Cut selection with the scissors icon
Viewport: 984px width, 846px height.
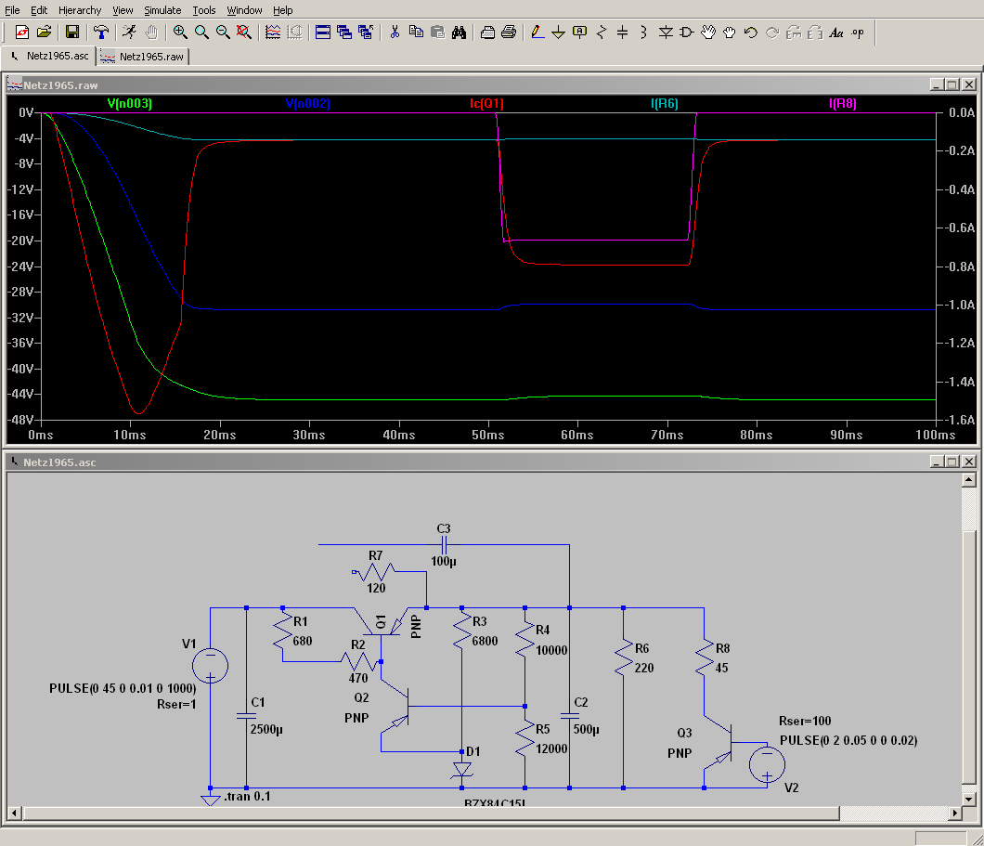(x=395, y=32)
